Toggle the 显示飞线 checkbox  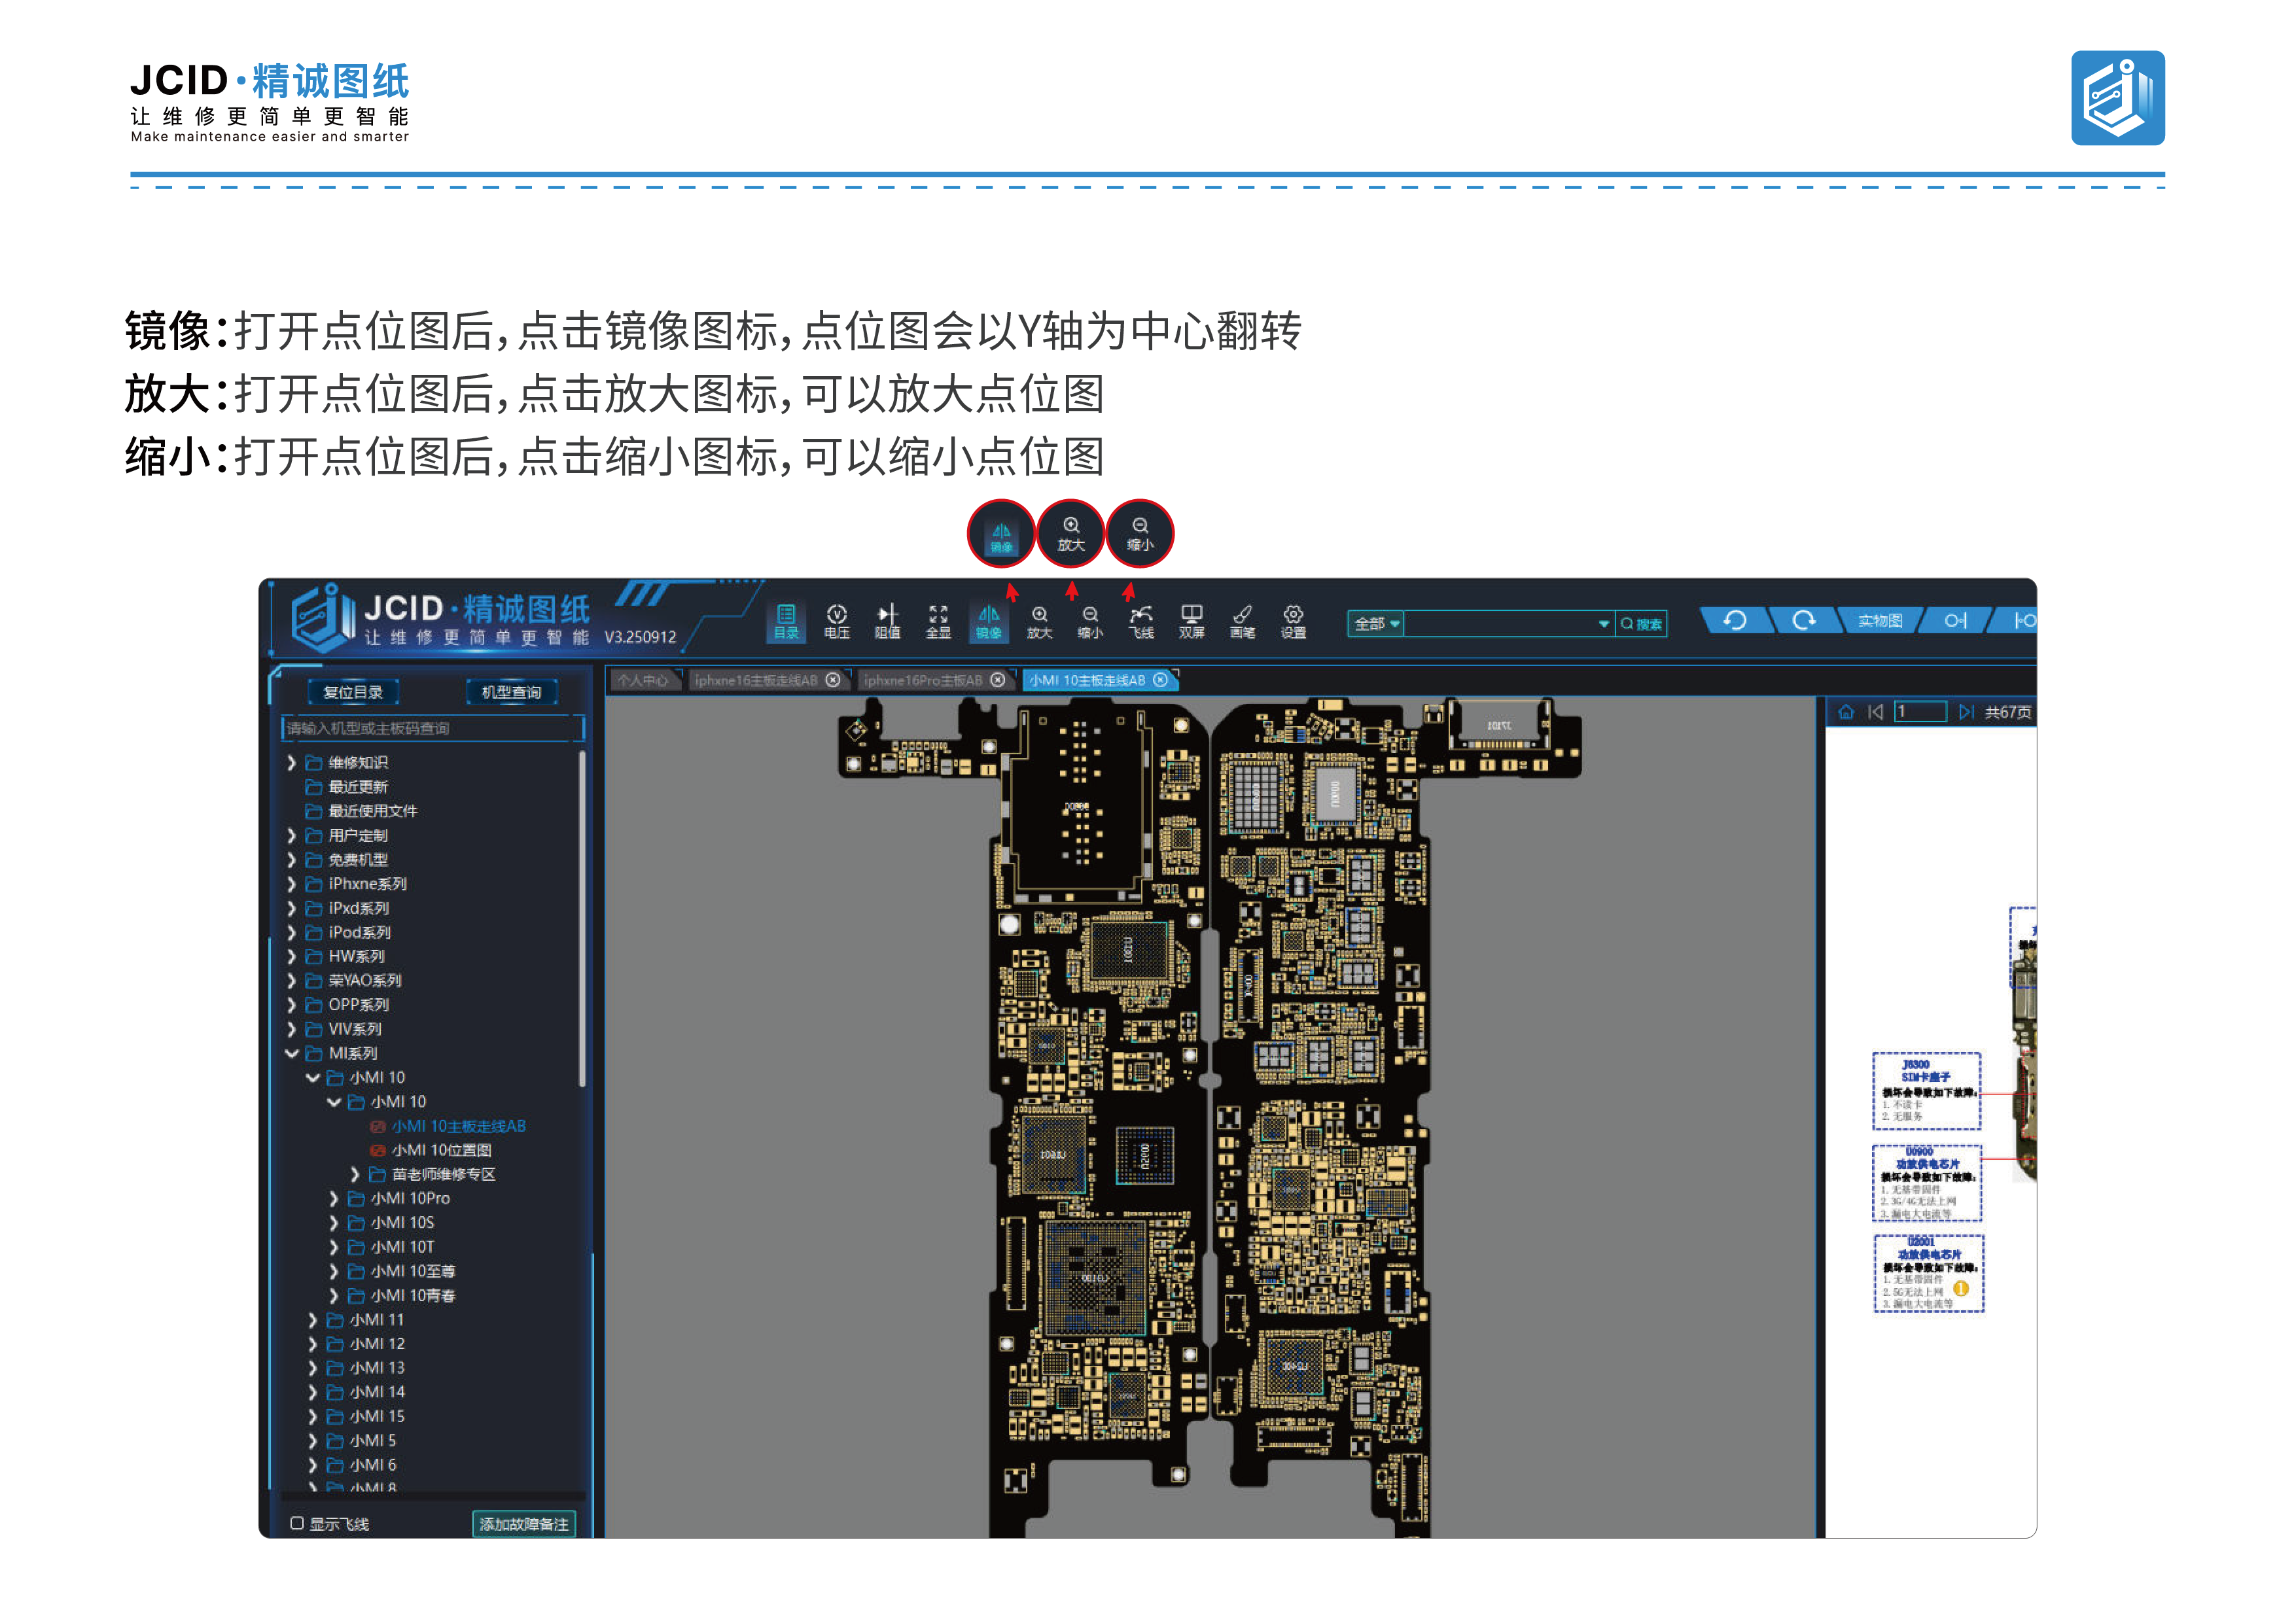pyautogui.click(x=297, y=1523)
